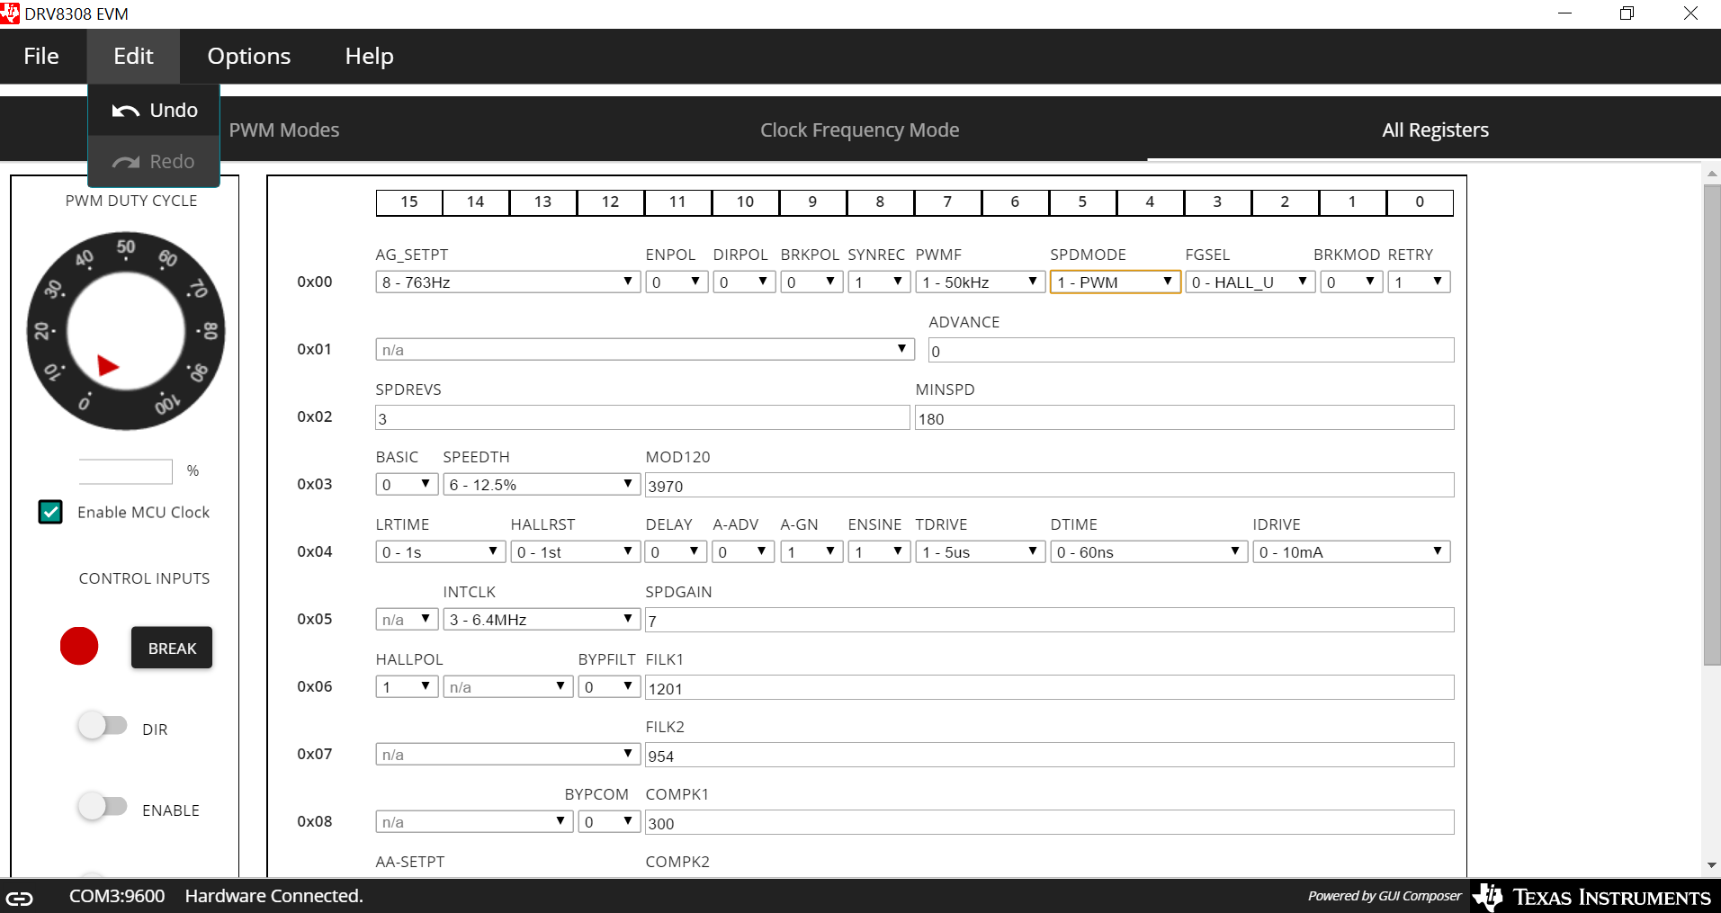Click the 0x04 register address label
The image size is (1721, 913).
(315, 551)
